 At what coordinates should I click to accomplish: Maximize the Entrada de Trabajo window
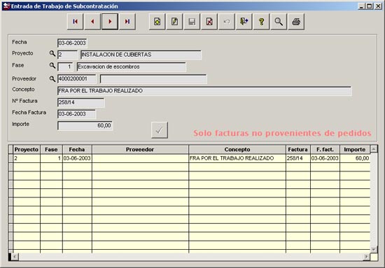coord(369,6)
